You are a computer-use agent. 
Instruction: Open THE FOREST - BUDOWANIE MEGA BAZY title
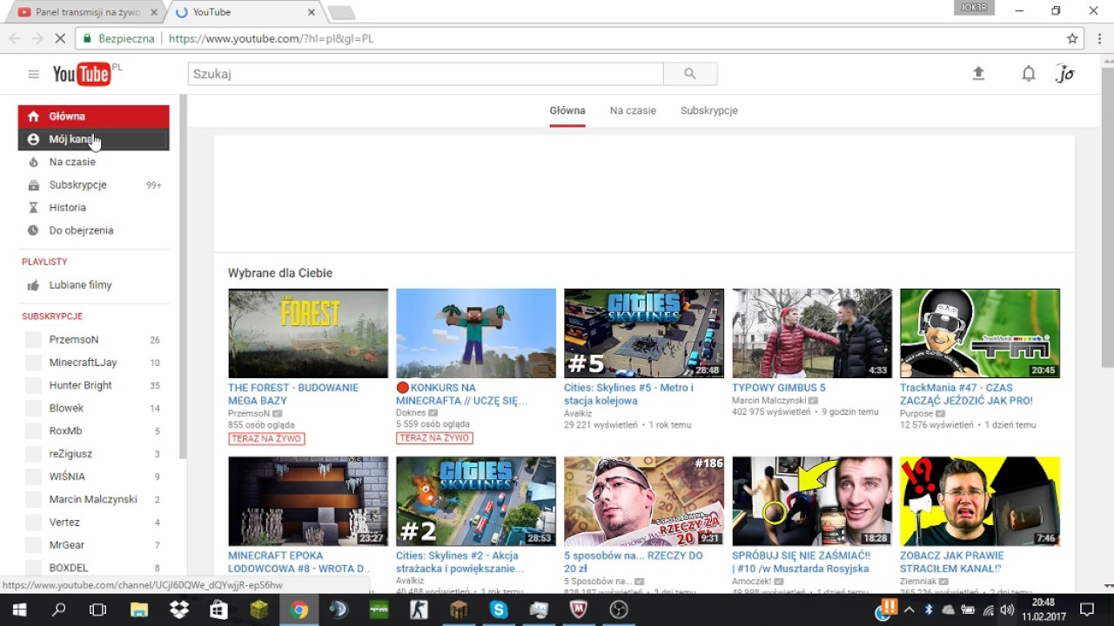(x=293, y=394)
